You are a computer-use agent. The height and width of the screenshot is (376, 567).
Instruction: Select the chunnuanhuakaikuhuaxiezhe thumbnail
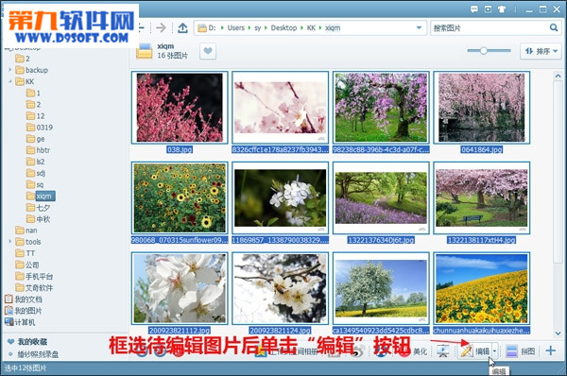(482, 288)
